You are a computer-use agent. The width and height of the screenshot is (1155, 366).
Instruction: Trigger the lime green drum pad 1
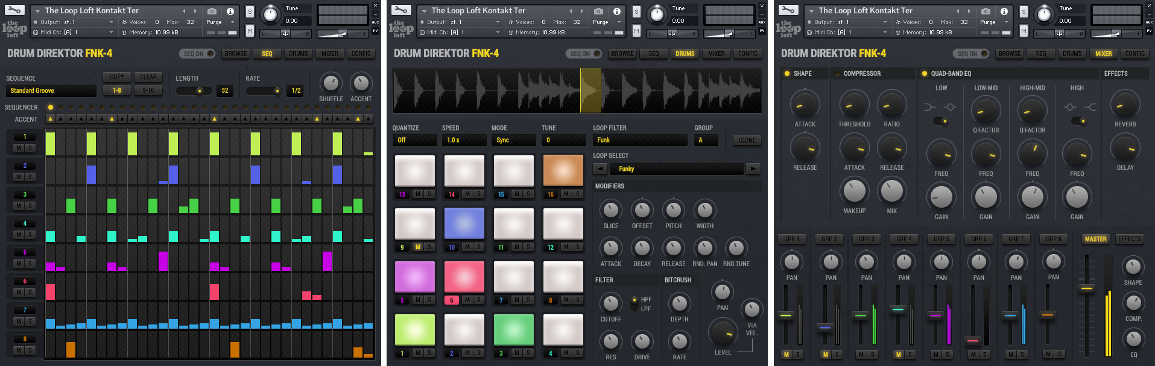click(414, 330)
